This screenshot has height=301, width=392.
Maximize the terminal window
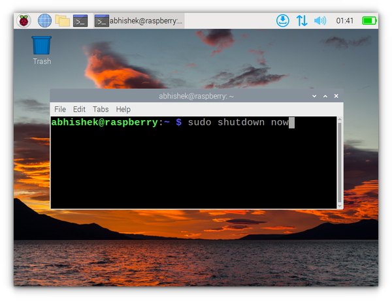click(326, 96)
